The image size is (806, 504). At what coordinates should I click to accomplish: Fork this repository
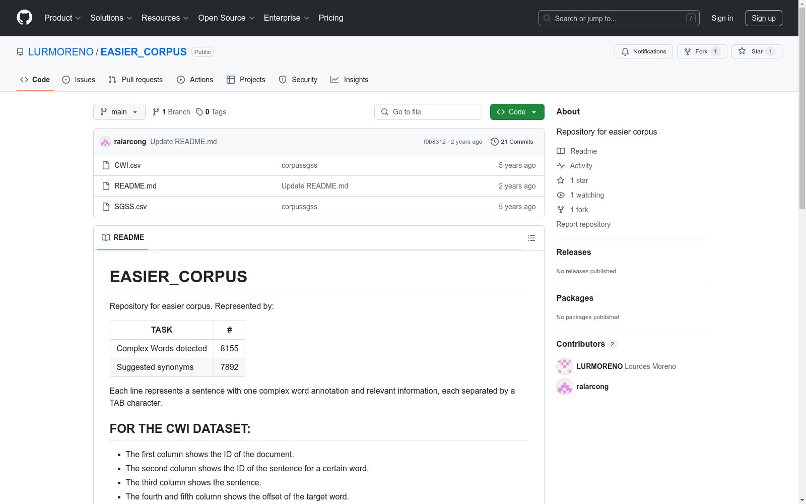tap(702, 51)
